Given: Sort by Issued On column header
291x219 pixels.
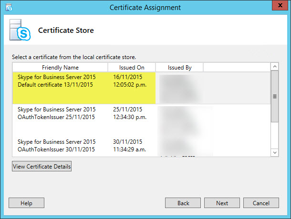Looking at the screenshot, I should 132,67.
